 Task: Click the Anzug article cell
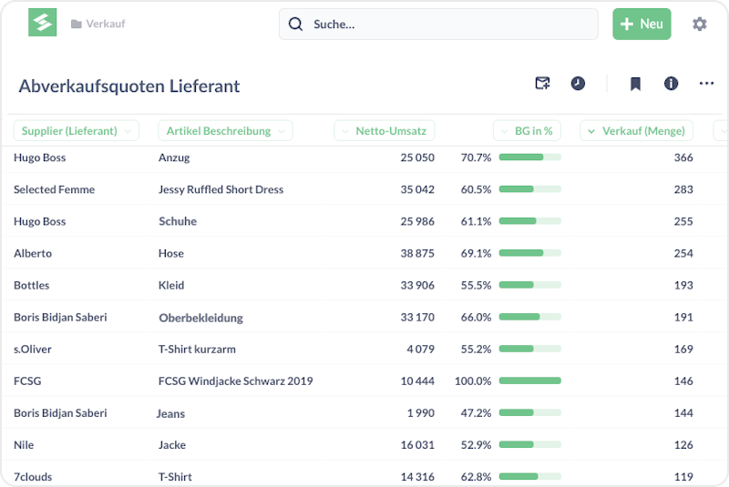point(174,157)
